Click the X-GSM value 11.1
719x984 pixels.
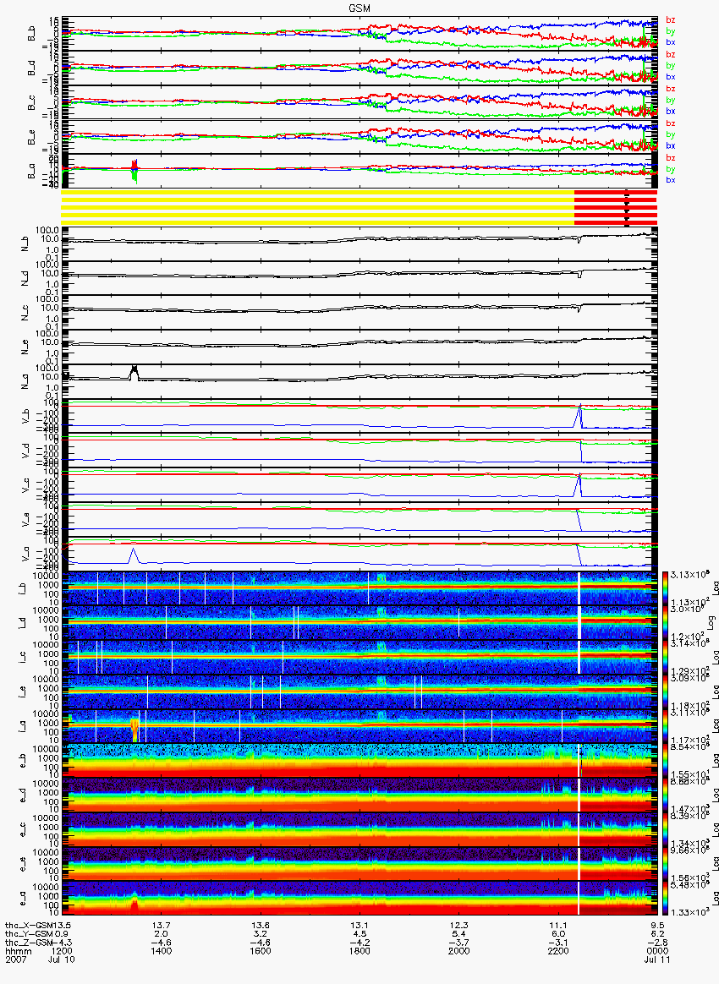558,926
